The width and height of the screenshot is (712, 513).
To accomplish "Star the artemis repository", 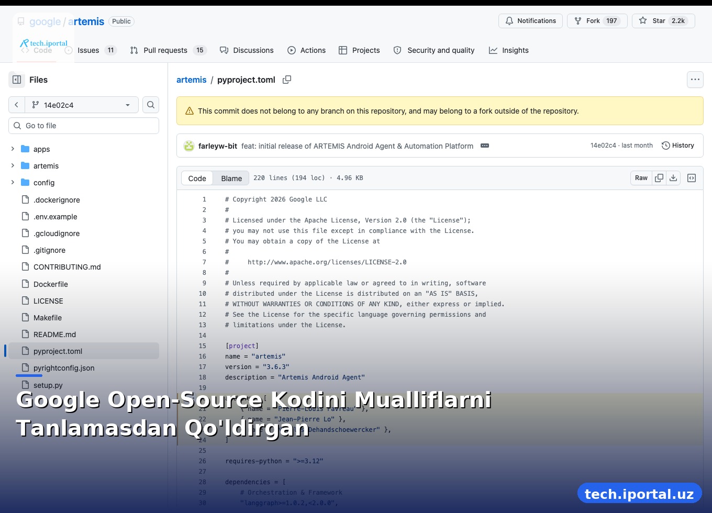I will [x=663, y=21].
